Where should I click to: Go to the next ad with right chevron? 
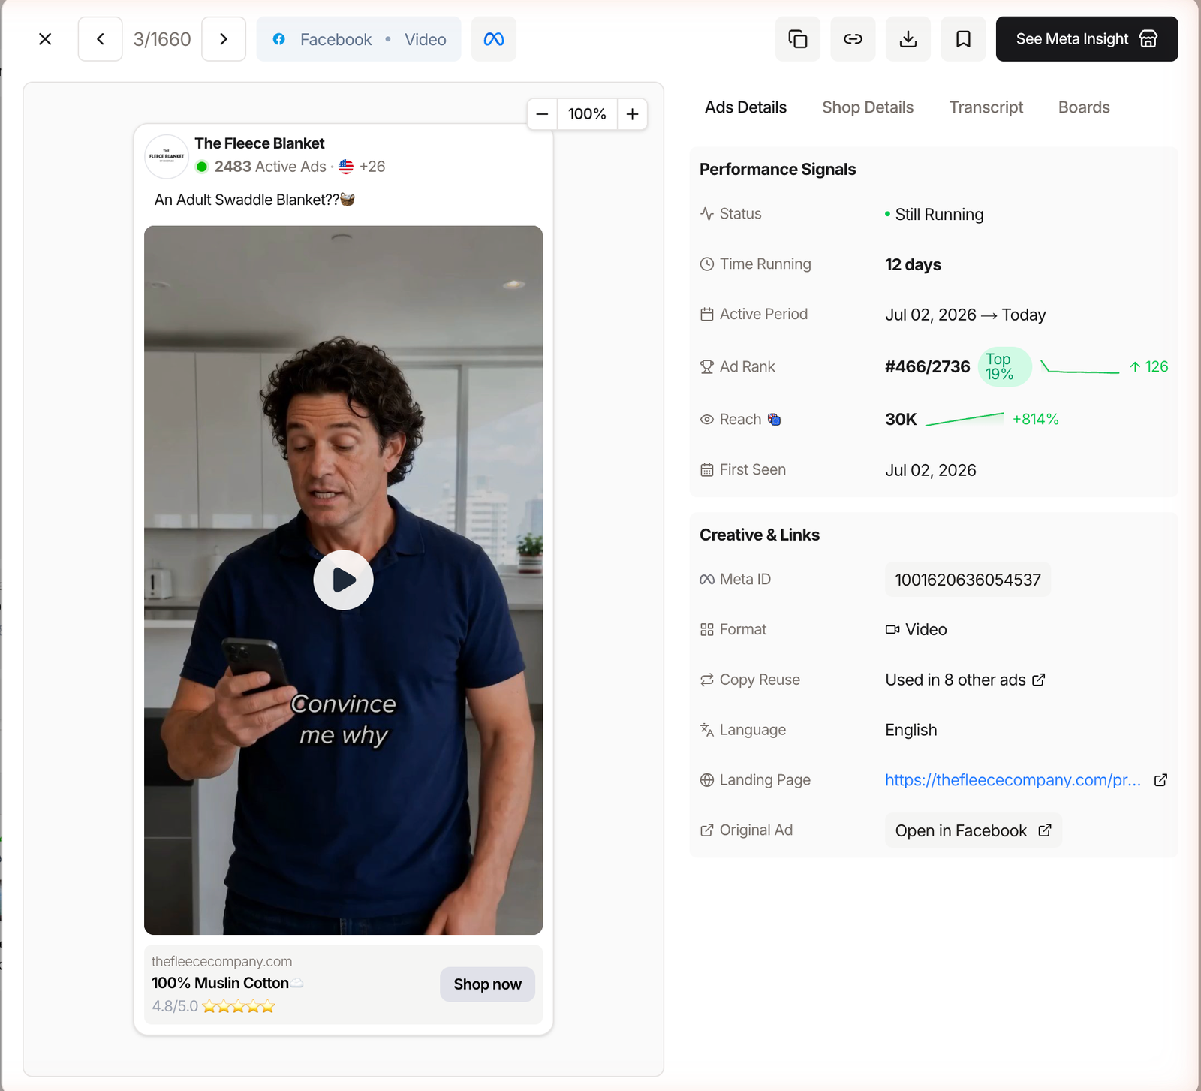pyautogui.click(x=224, y=39)
